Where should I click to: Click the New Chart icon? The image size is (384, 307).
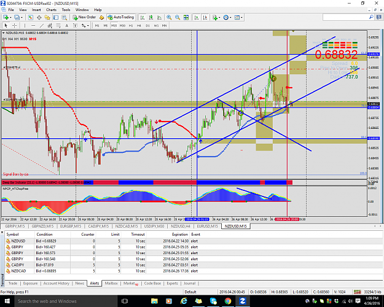[6, 17]
